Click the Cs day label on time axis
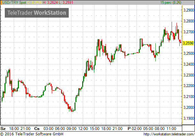 point(37,129)
